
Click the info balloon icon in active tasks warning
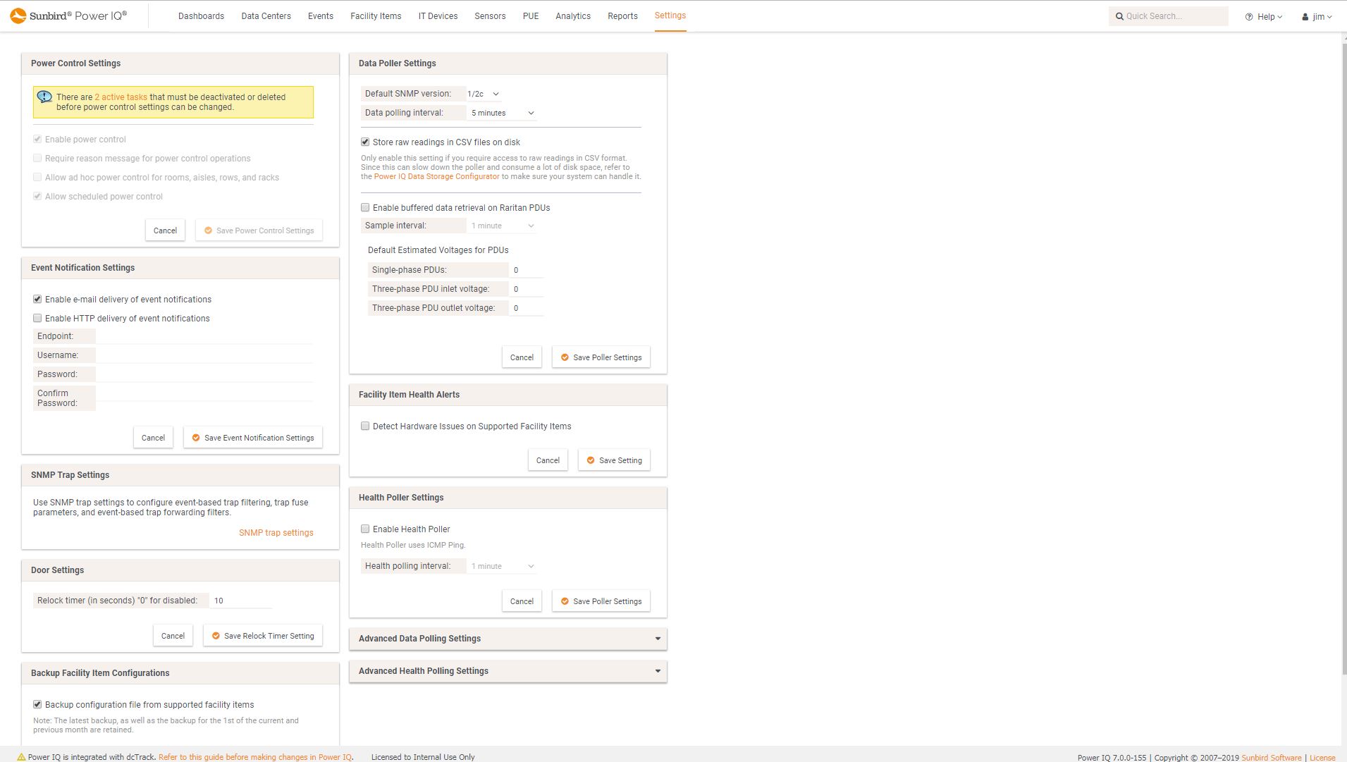[45, 96]
